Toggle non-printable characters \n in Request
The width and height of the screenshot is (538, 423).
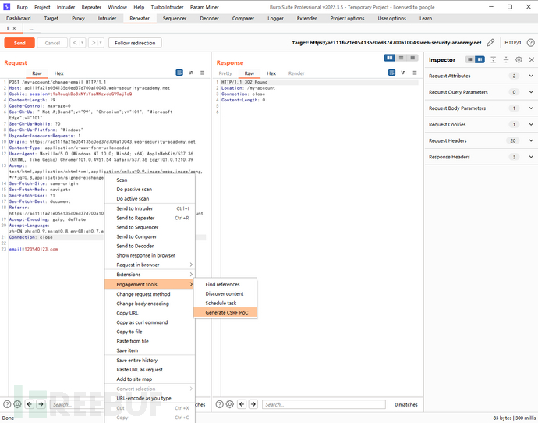(191, 73)
